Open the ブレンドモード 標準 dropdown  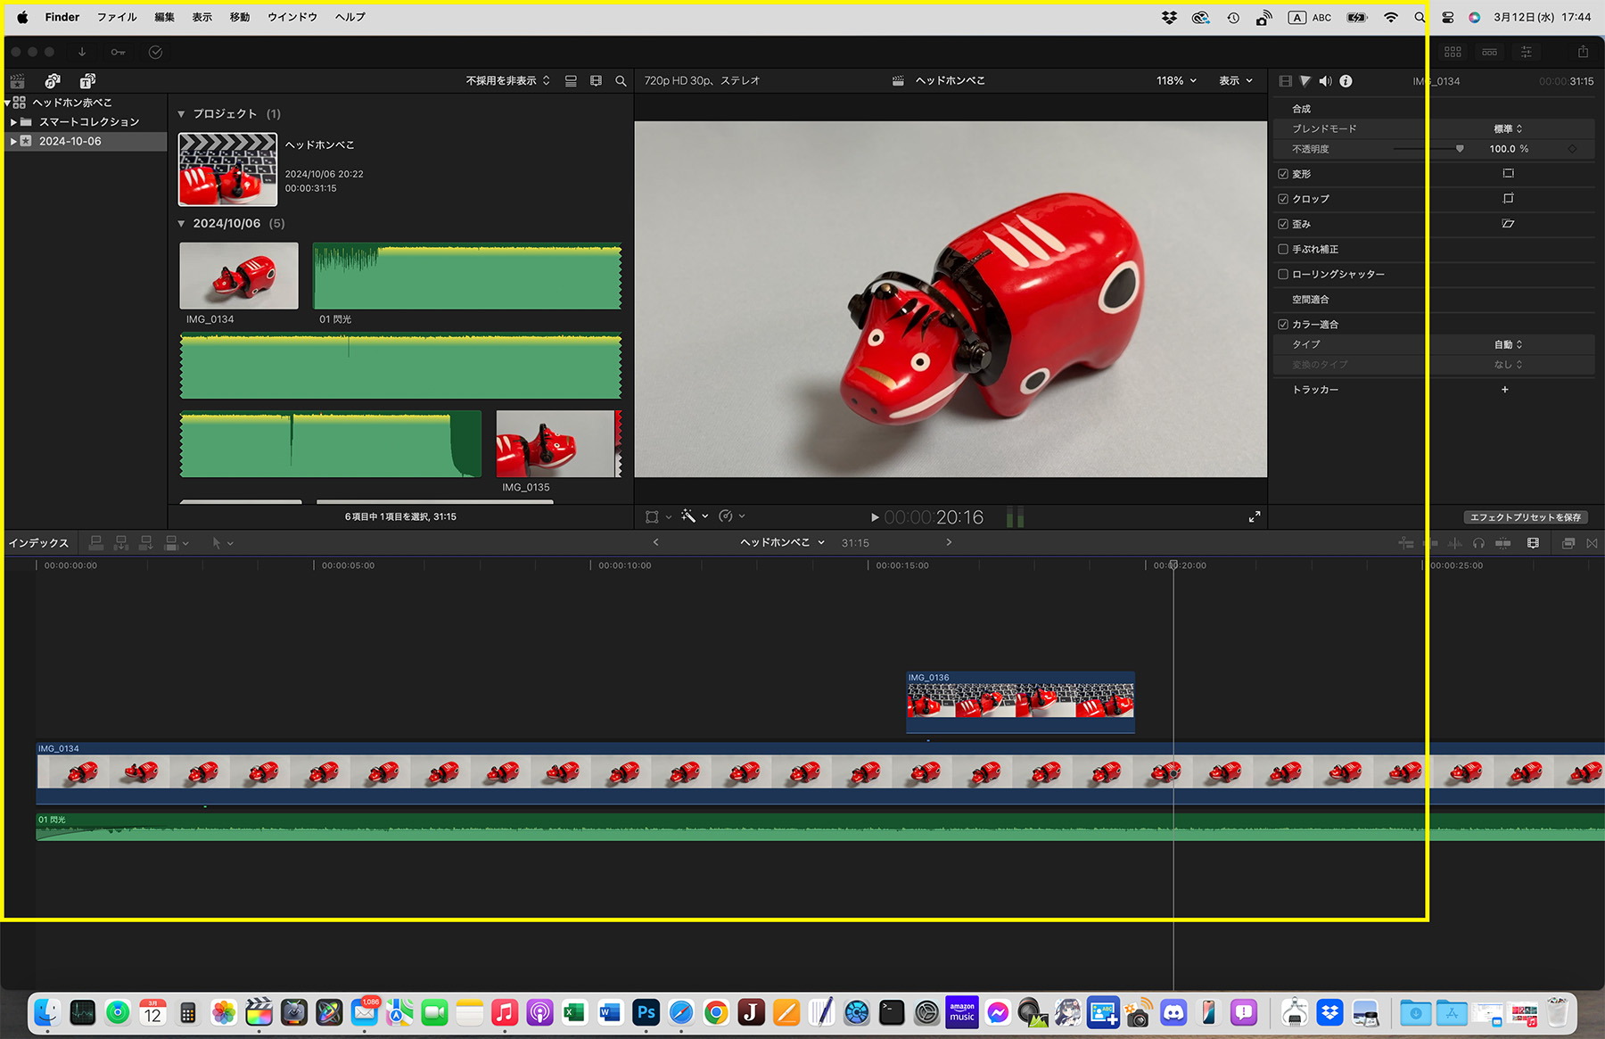point(1508,128)
